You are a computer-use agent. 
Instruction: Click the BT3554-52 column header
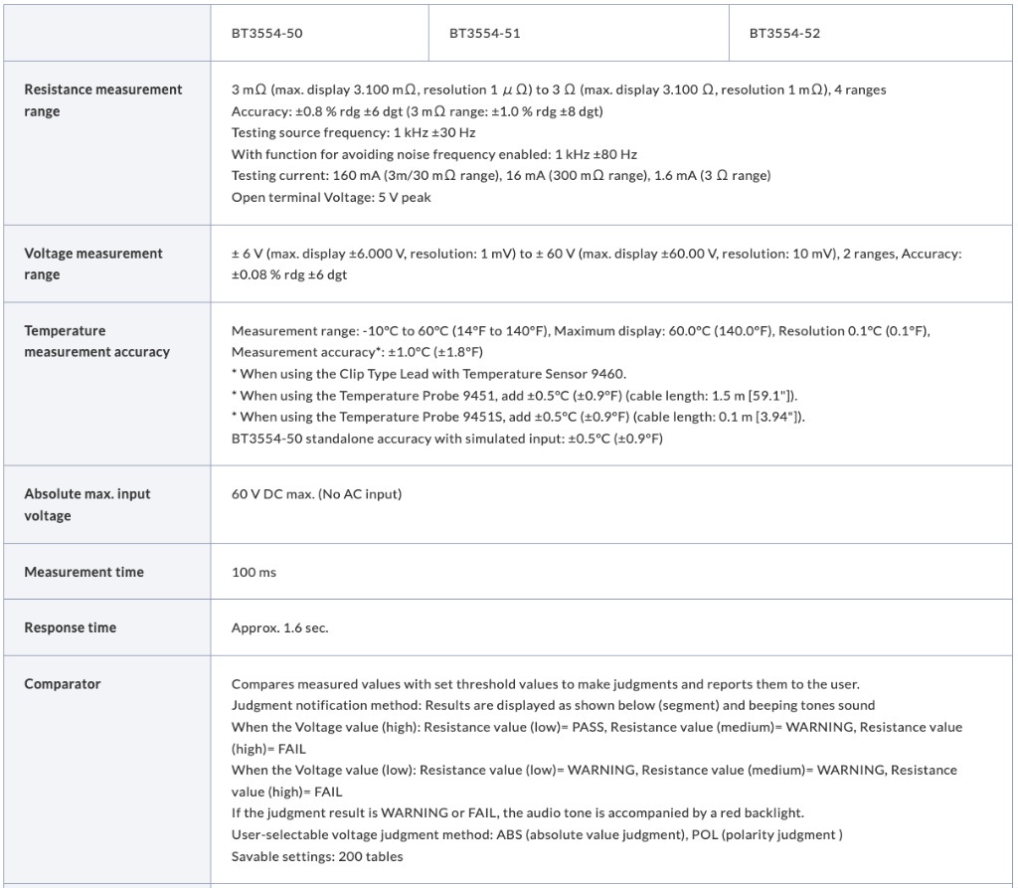pyautogui.click(x=784, y=33)
